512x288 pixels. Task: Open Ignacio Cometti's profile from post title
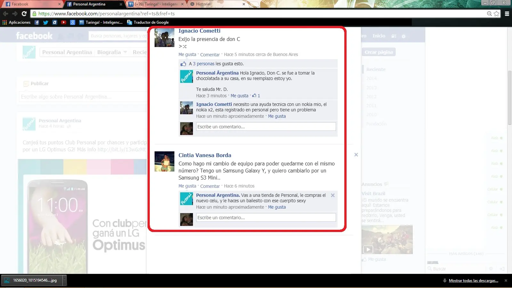click(x=199, y=31)
